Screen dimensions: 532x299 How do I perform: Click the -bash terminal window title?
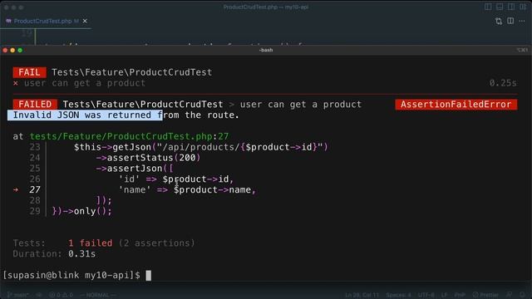pyautogui.click(x=266, y=50)
